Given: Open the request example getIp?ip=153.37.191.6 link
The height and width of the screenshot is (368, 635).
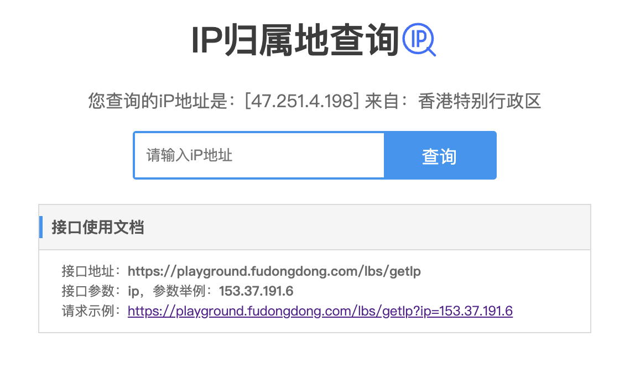Looking at the screenshot, I should coord(320,311).
